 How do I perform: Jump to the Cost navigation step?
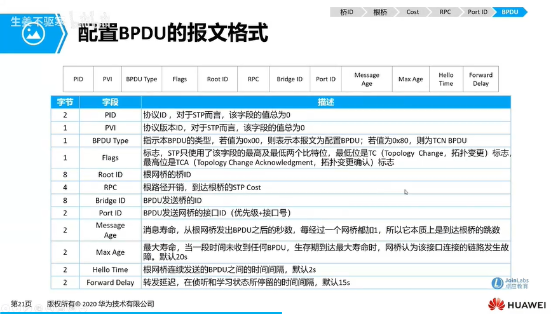tap(412, 12)
